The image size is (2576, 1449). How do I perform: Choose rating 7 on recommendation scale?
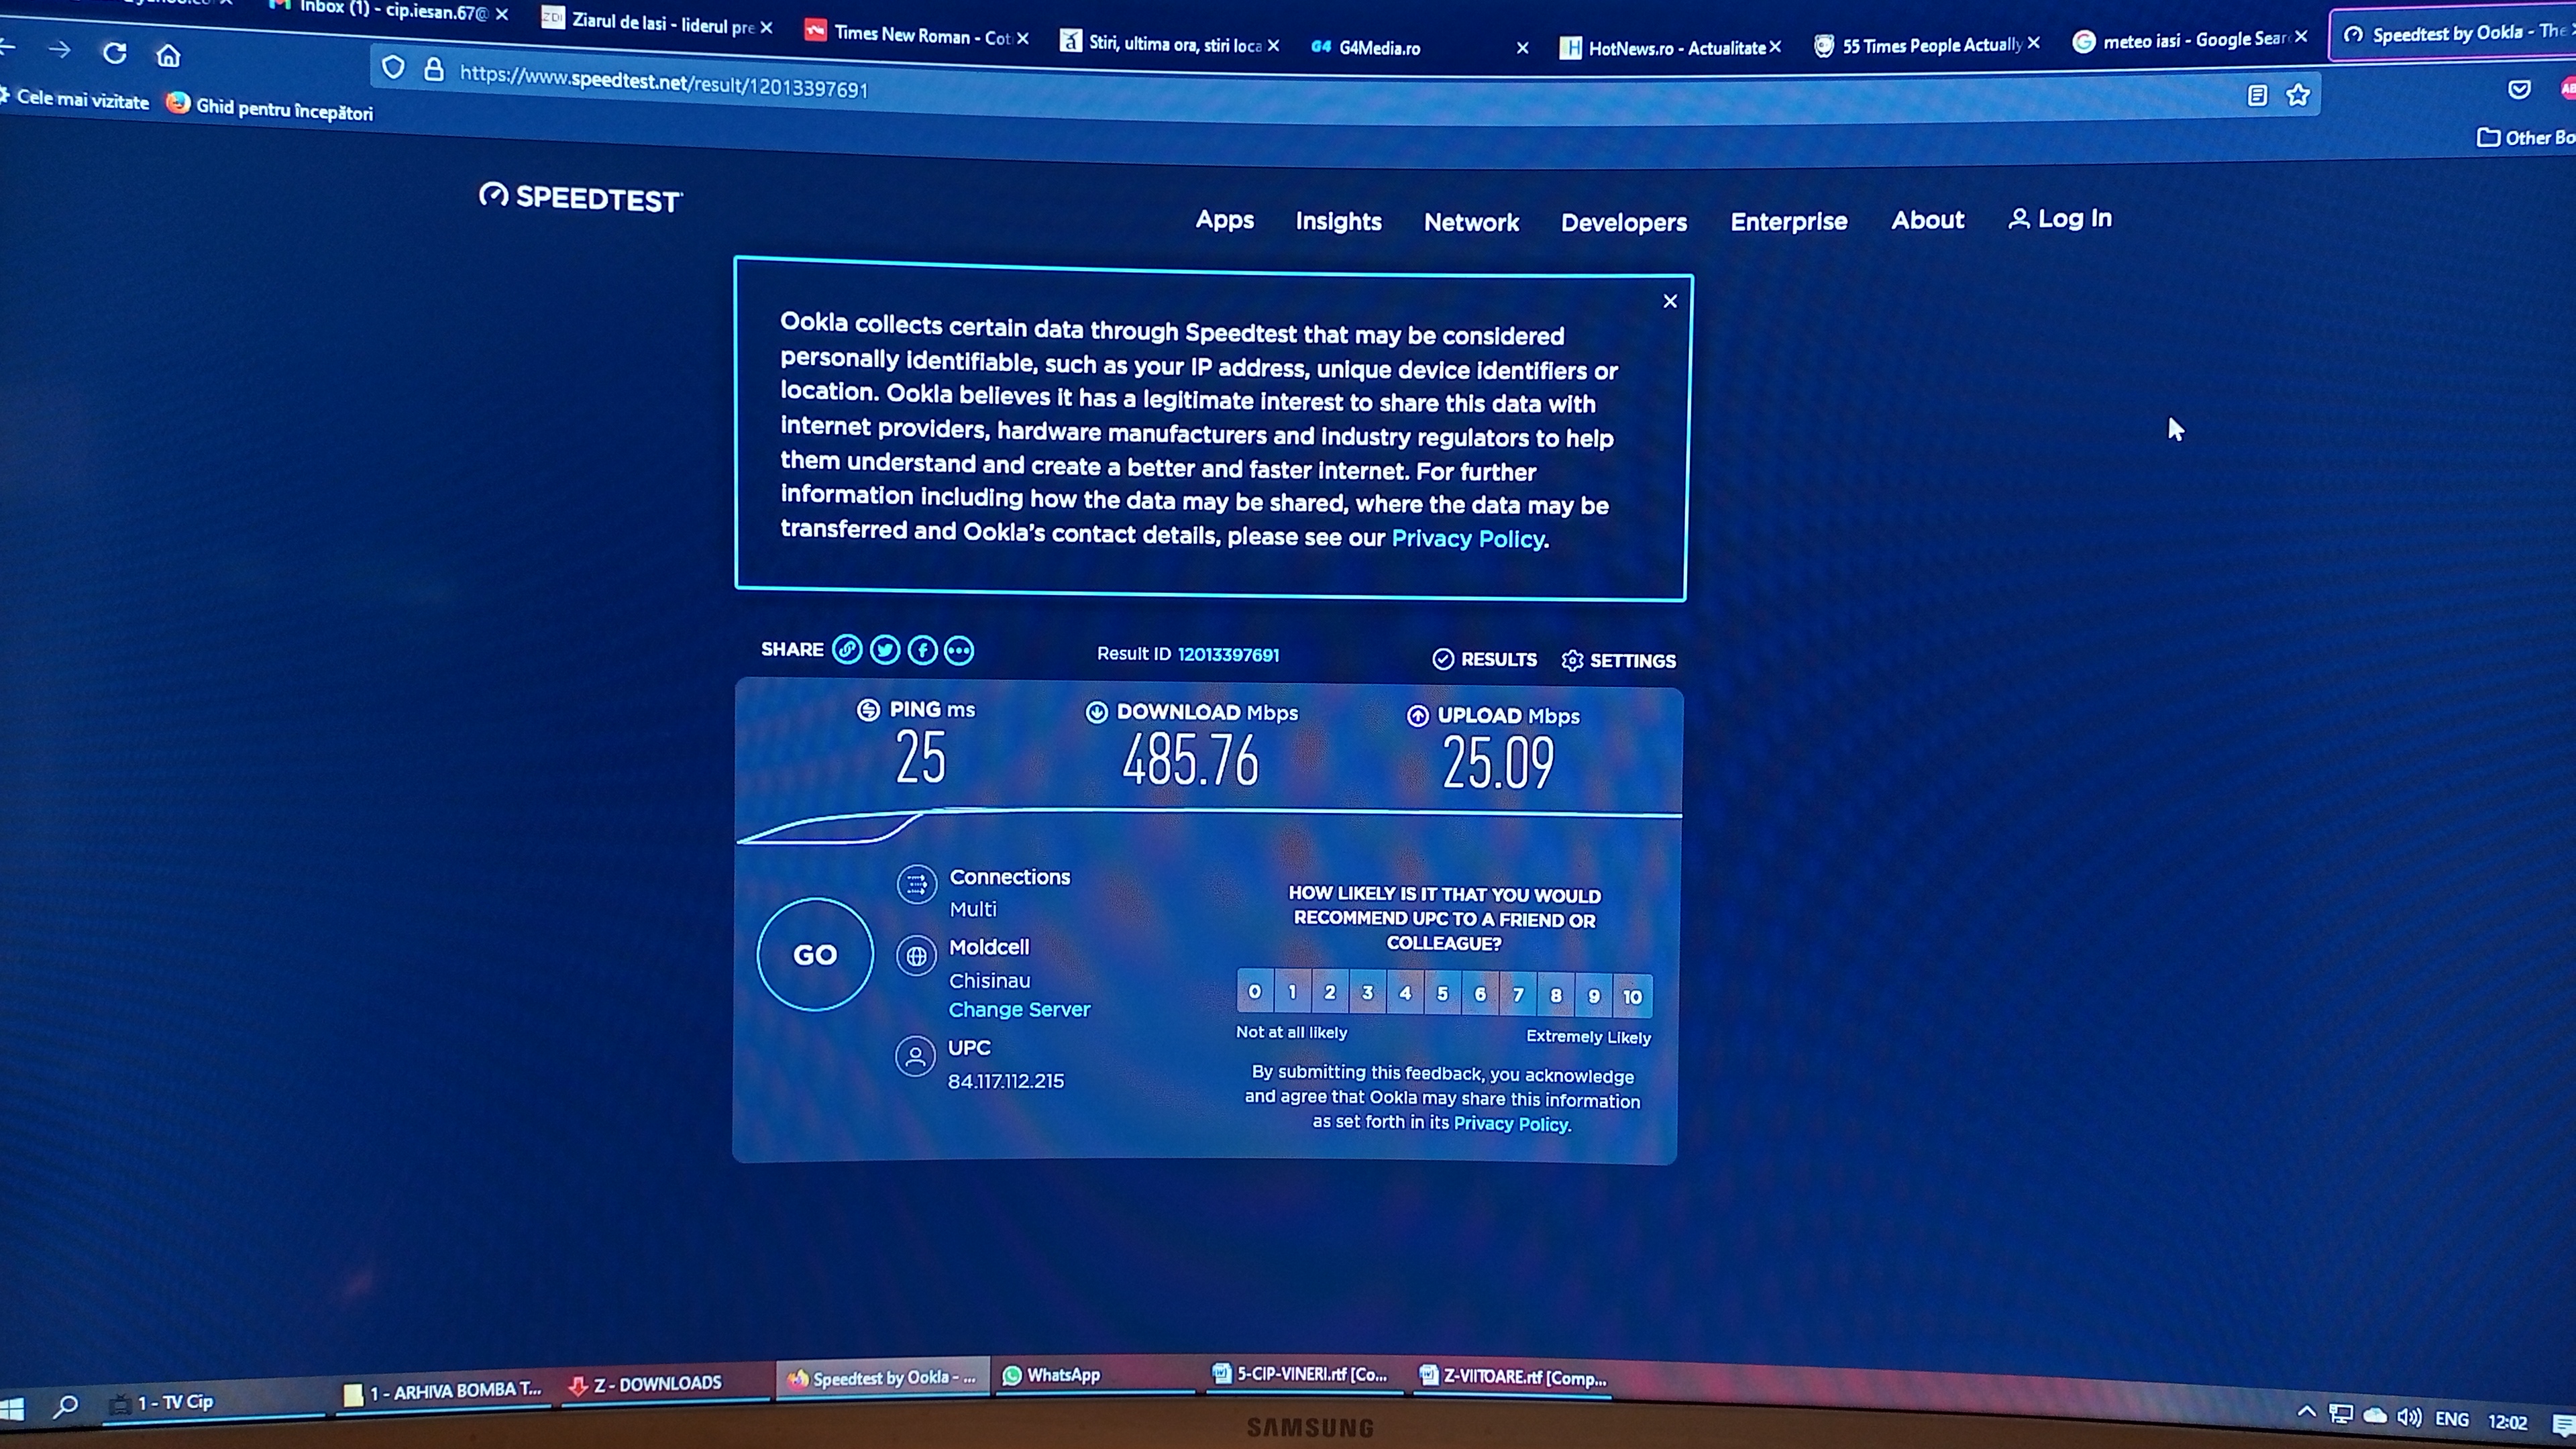[1518, 995]
